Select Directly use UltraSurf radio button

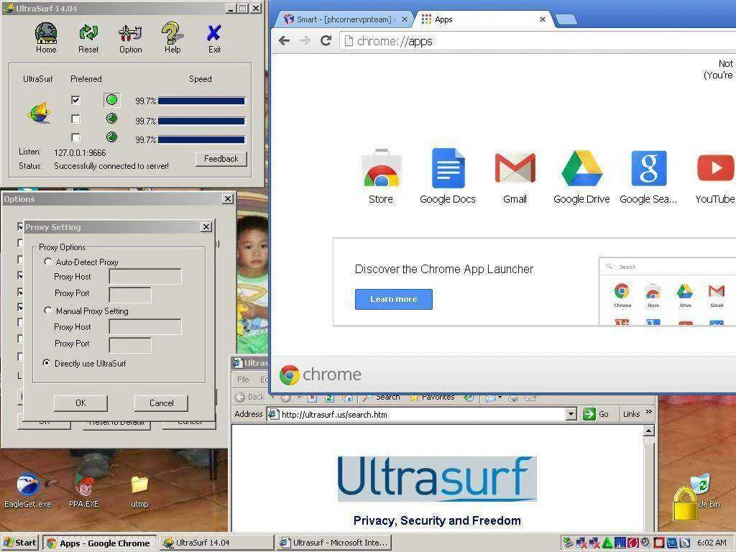coord(47,363)
